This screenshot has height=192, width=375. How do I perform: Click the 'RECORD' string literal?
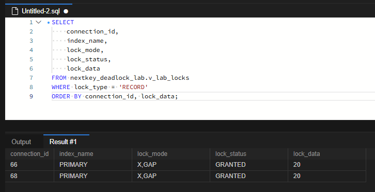133,87
